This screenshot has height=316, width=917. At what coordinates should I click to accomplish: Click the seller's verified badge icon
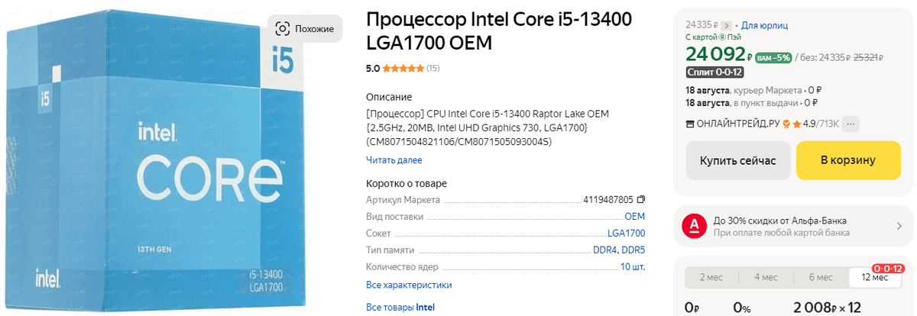pyautogui.click(x=785, y=124)
